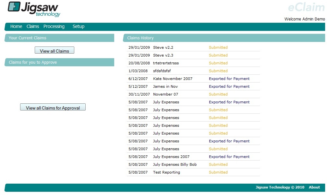Viewport: 329px width, 196px height.
Task: Select the July Expenses Billy Bob claim
Action: tap(174, 164)
